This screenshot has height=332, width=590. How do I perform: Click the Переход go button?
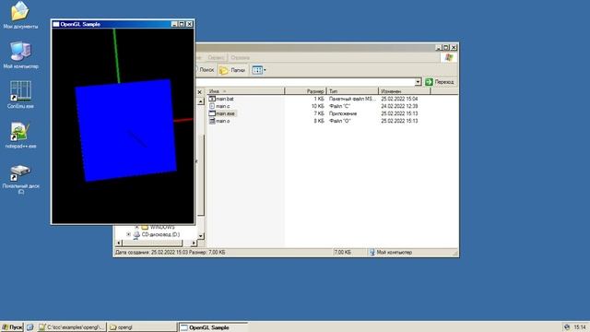point(440,82)
